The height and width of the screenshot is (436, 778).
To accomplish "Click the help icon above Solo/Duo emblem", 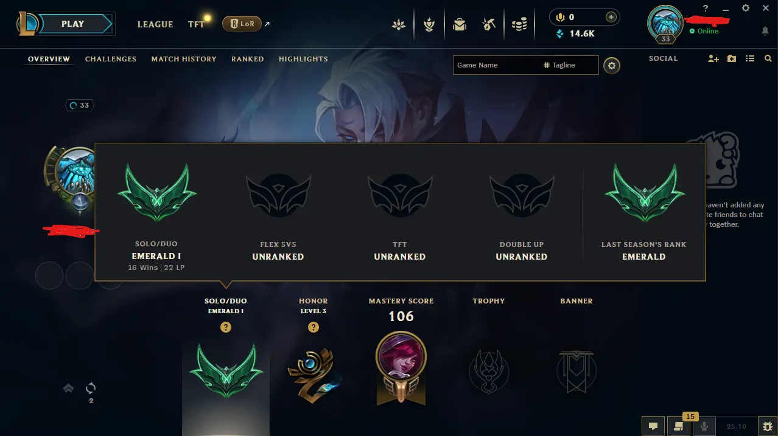I will [226, 327].
